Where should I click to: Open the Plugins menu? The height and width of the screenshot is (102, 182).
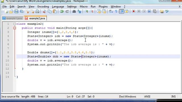103,7
